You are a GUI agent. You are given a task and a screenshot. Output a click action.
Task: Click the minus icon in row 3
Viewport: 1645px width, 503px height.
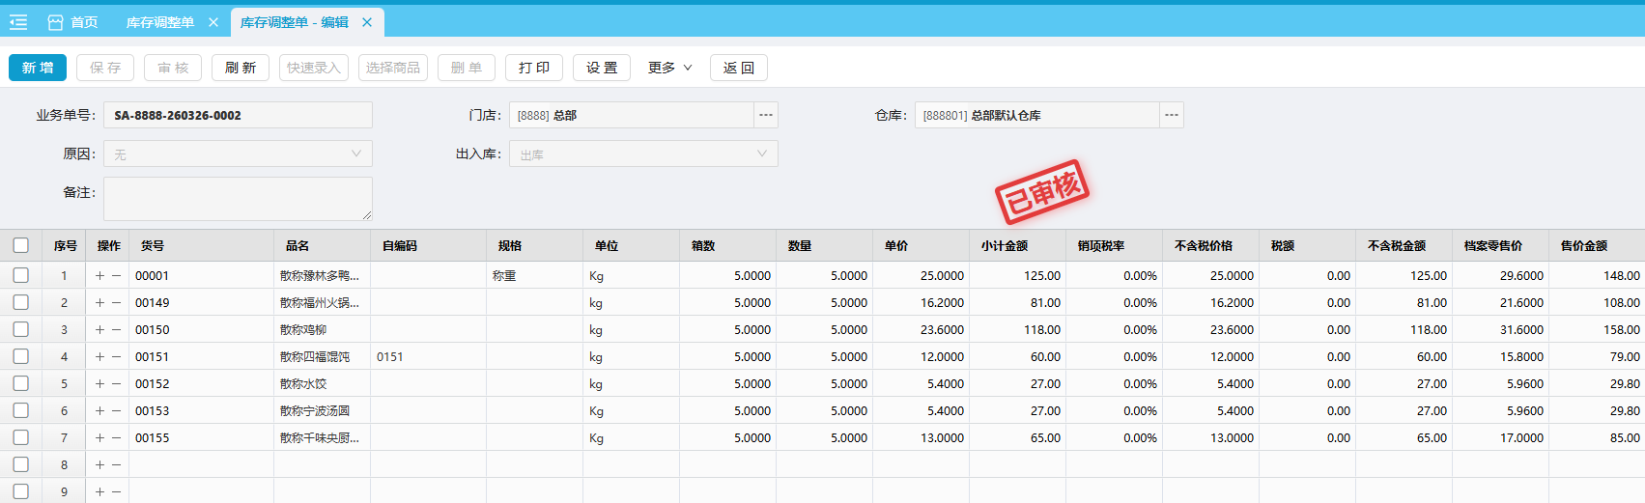tap(117, 330)
